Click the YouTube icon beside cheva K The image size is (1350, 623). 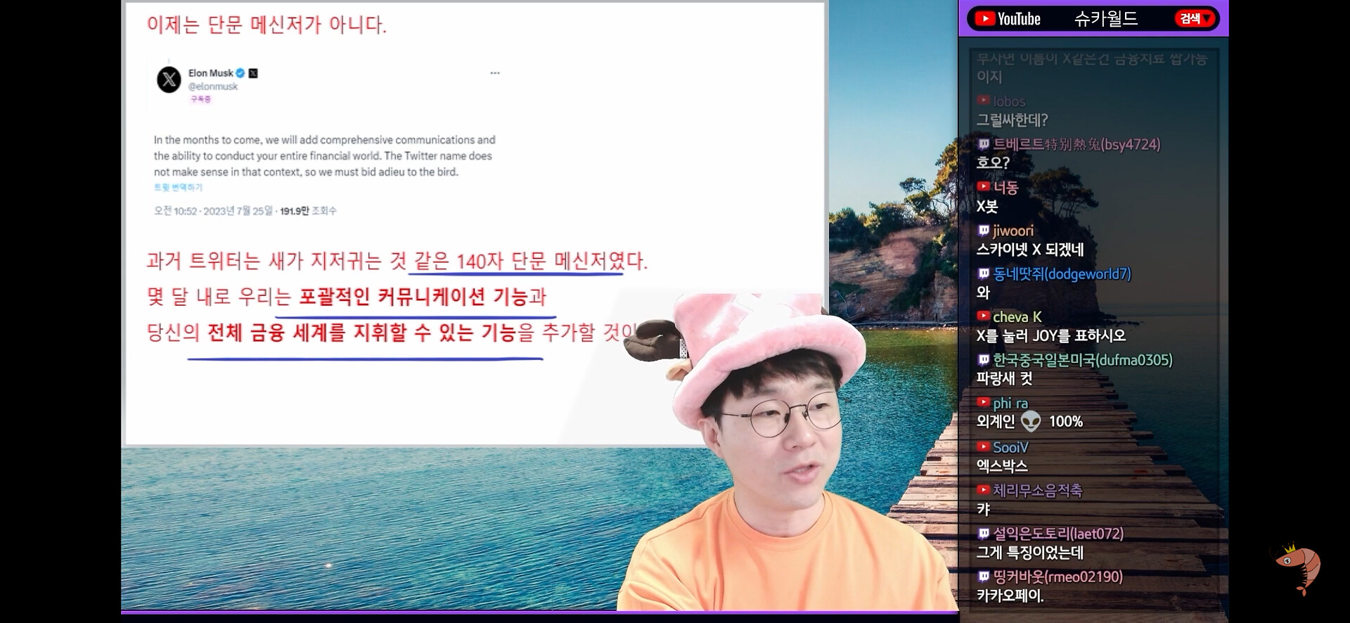983,316
